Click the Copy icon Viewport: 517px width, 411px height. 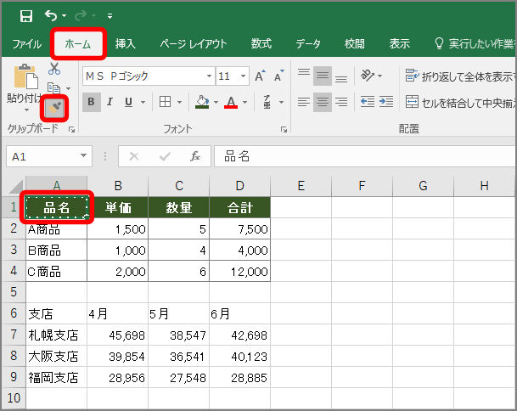54,88
